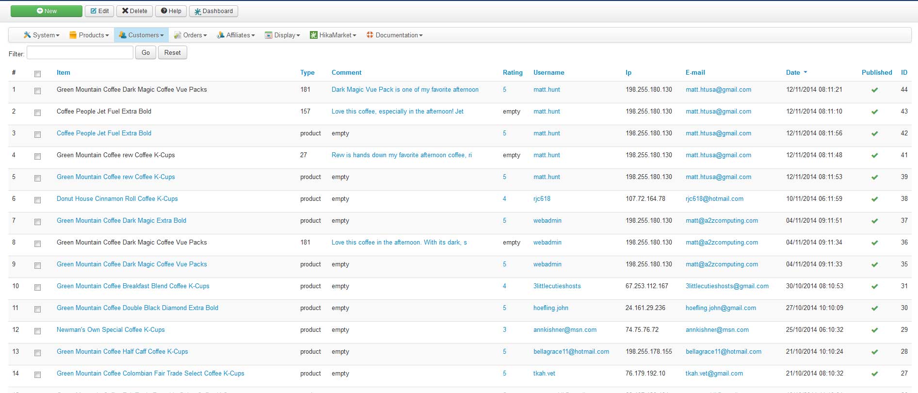This screenshot has height=393, width=918.
Task: Open the Display dropdown menu
Action: [283, 35]
